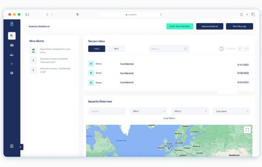Expand the Last week date dropdown
The width and height of the screenshot is (262, 167).
(x=232, y=111)
